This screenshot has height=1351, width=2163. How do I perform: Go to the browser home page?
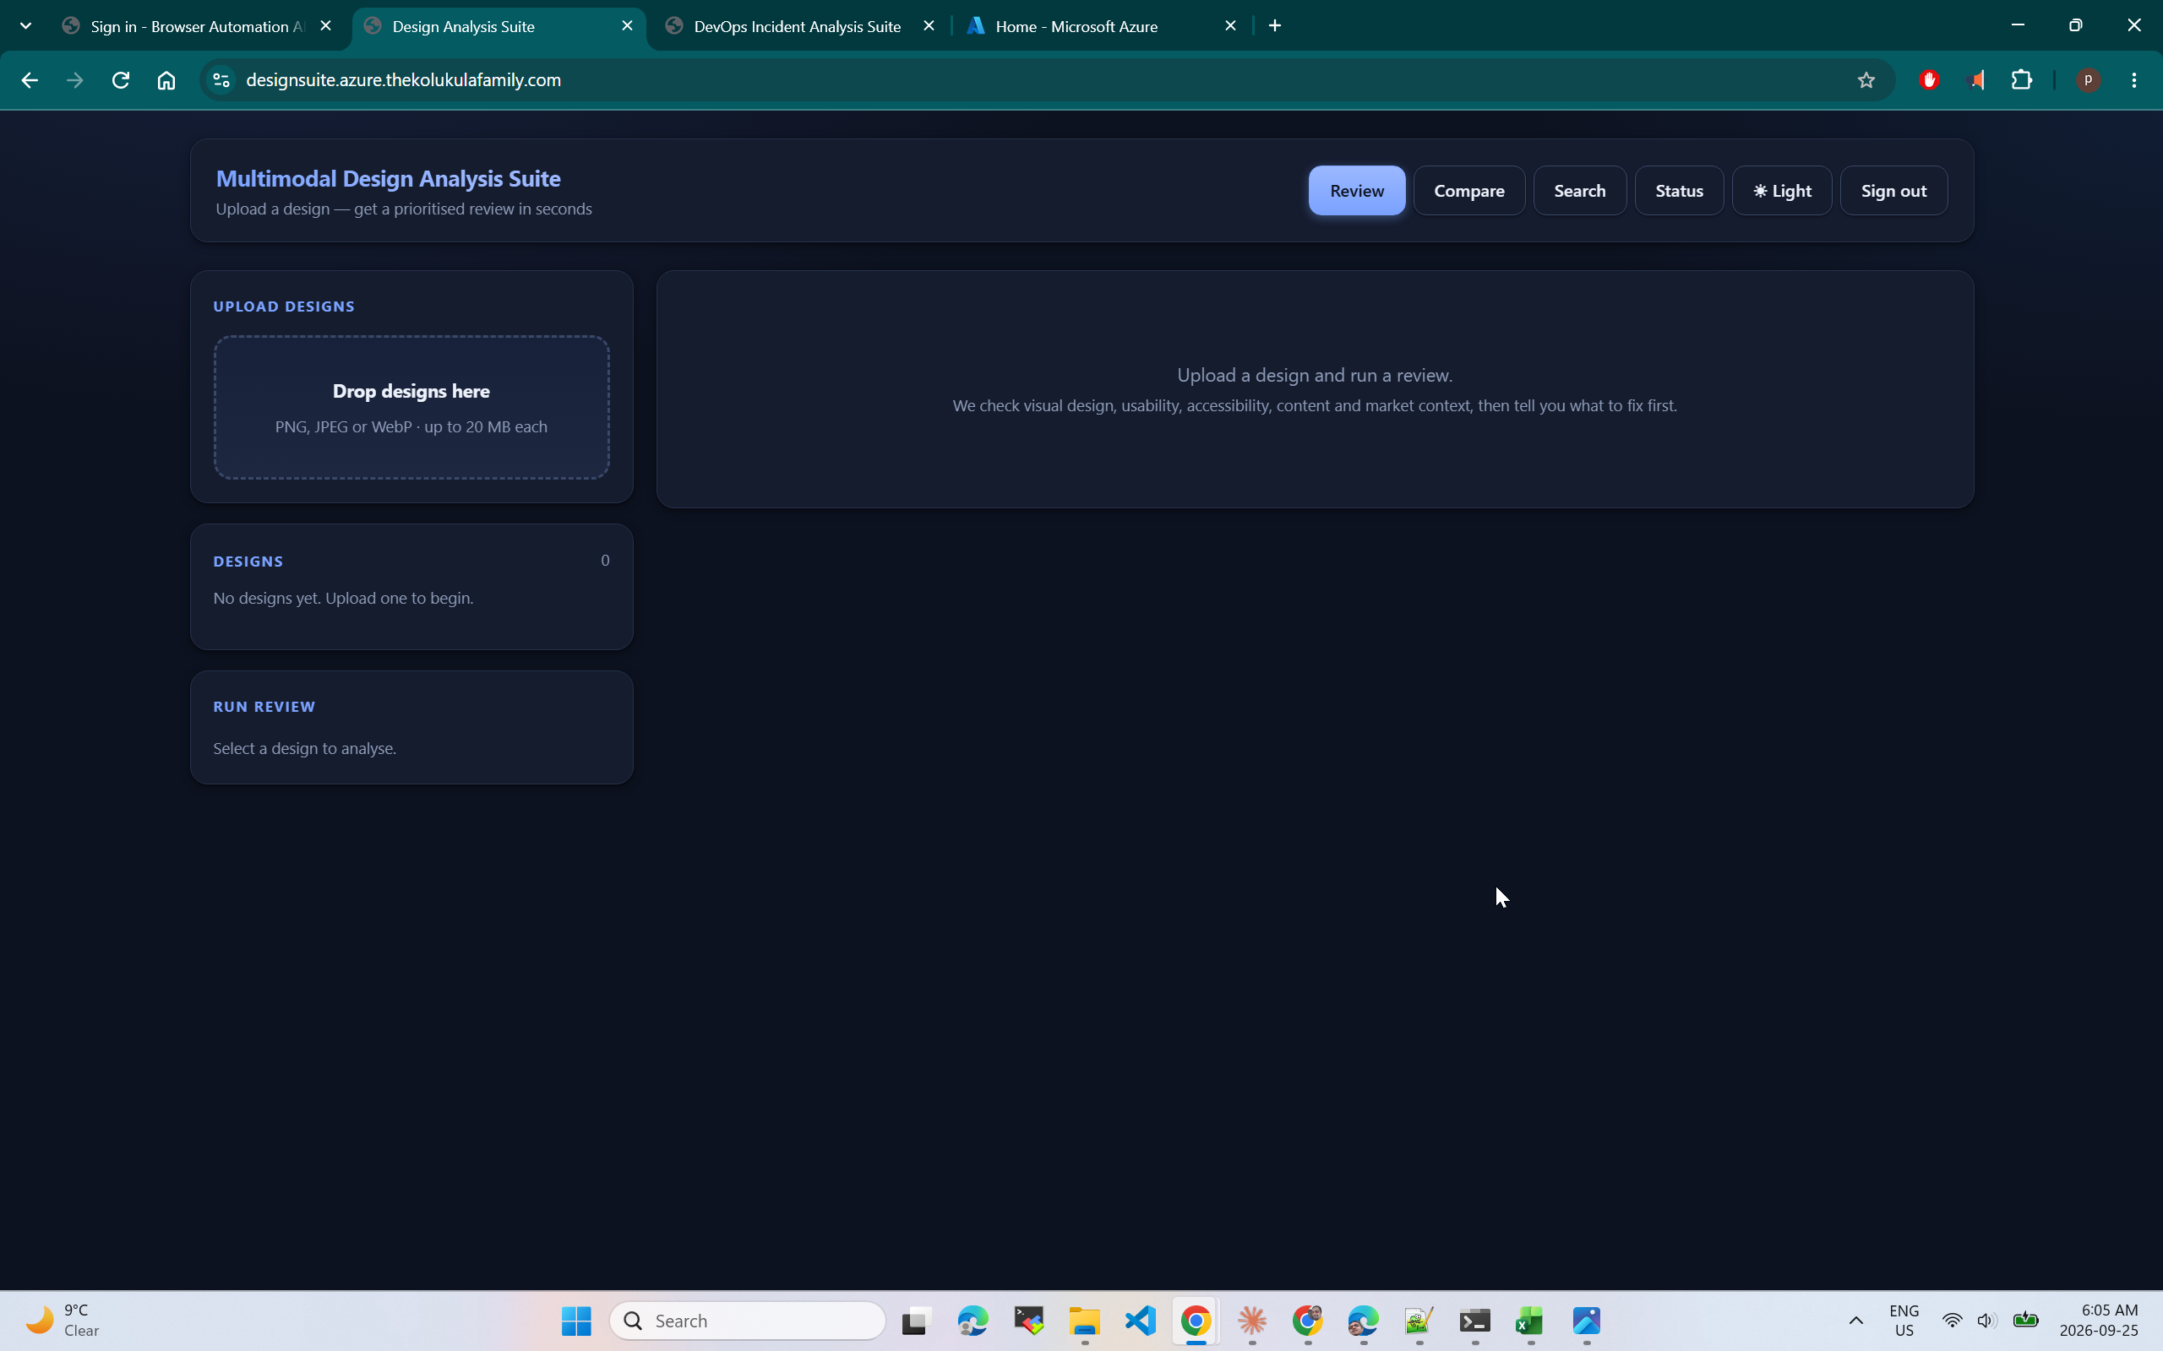point(166,80)
